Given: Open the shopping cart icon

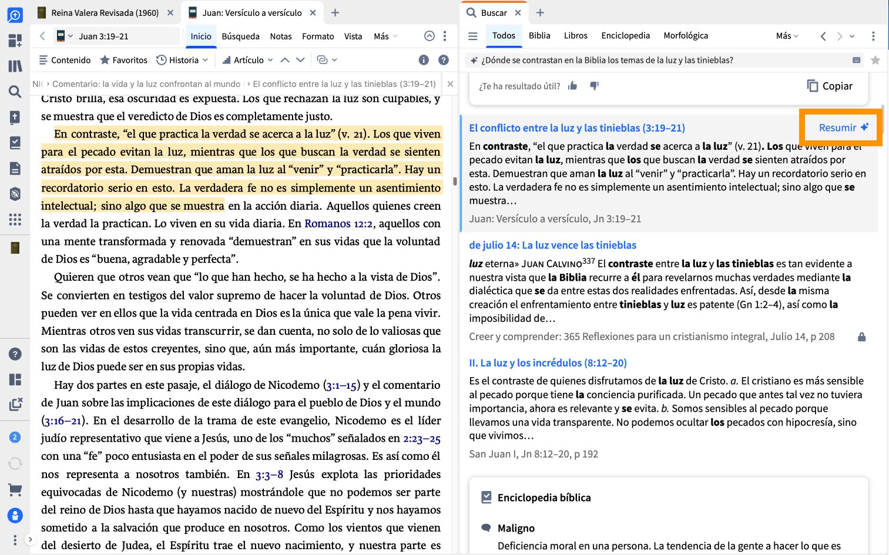Looking at the screenshot, I should (15, 489).
